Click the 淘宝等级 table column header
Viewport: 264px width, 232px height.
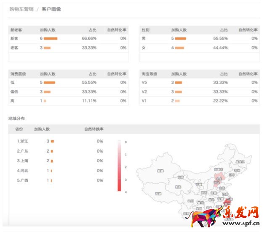pyautogui.click(x=150, y=74)
